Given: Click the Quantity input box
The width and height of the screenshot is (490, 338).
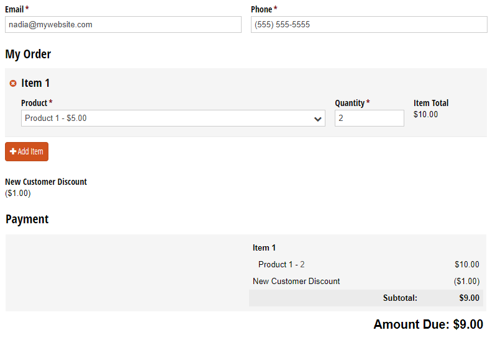Looking at the screenshot, I should pos(370,118).
